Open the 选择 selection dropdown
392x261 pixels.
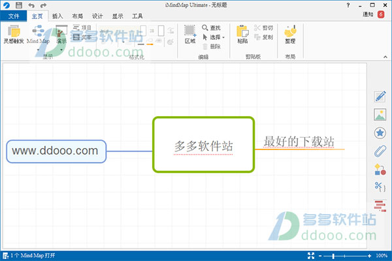(x=213, y=37)
